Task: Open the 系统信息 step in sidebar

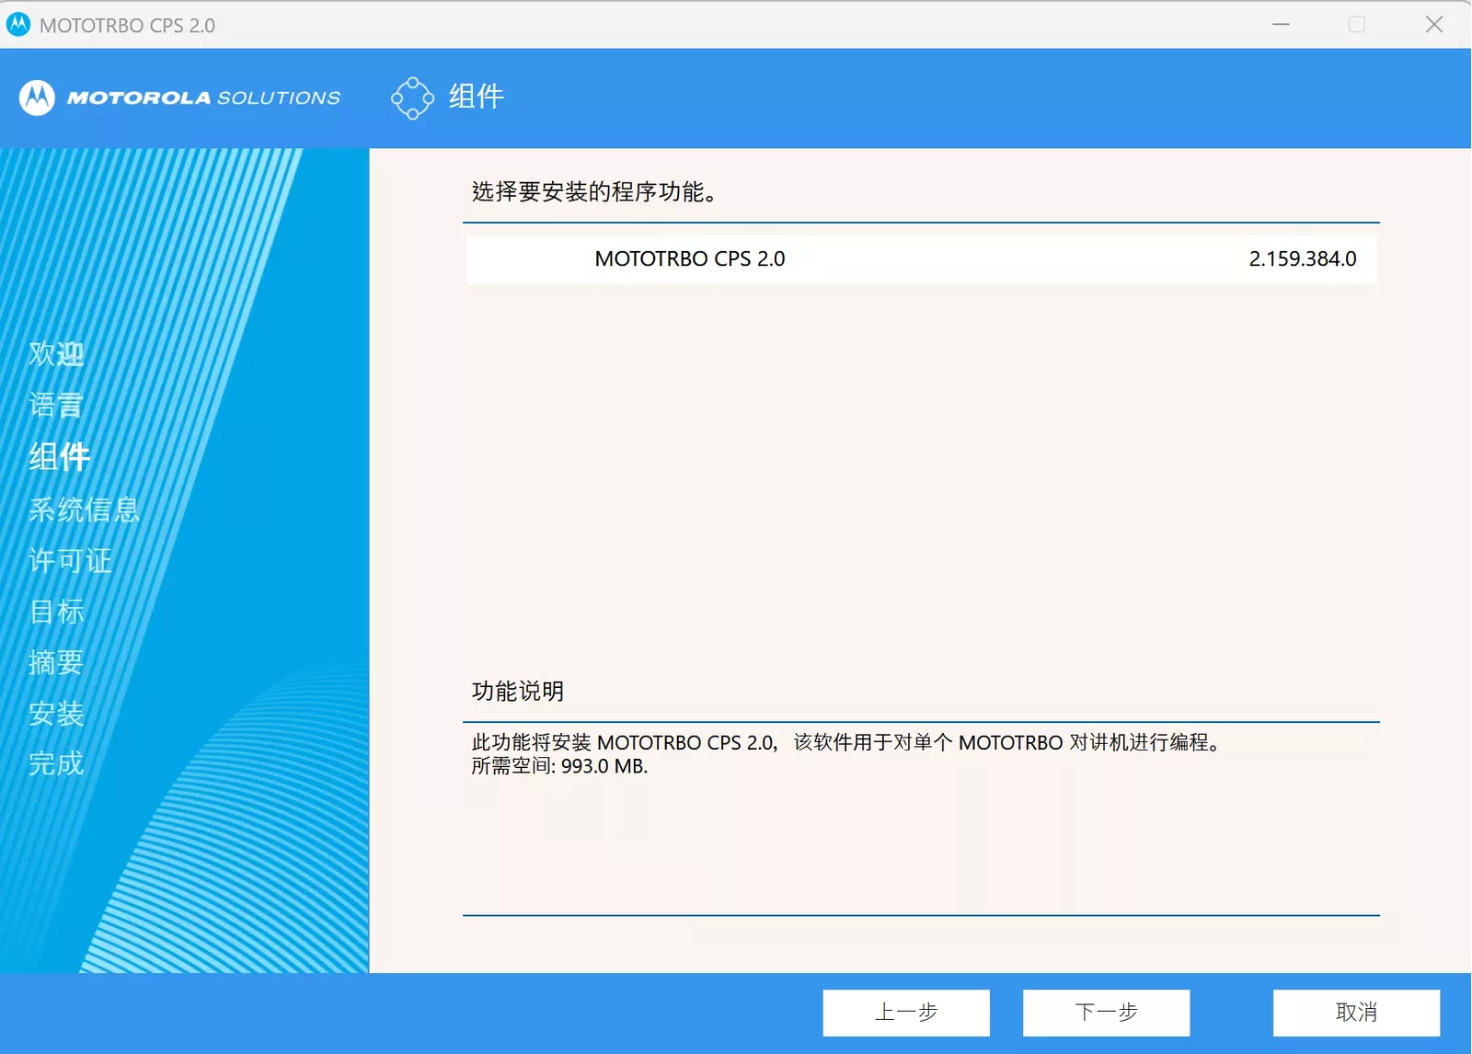Action: pyautogui.click(x=84, y=510)
